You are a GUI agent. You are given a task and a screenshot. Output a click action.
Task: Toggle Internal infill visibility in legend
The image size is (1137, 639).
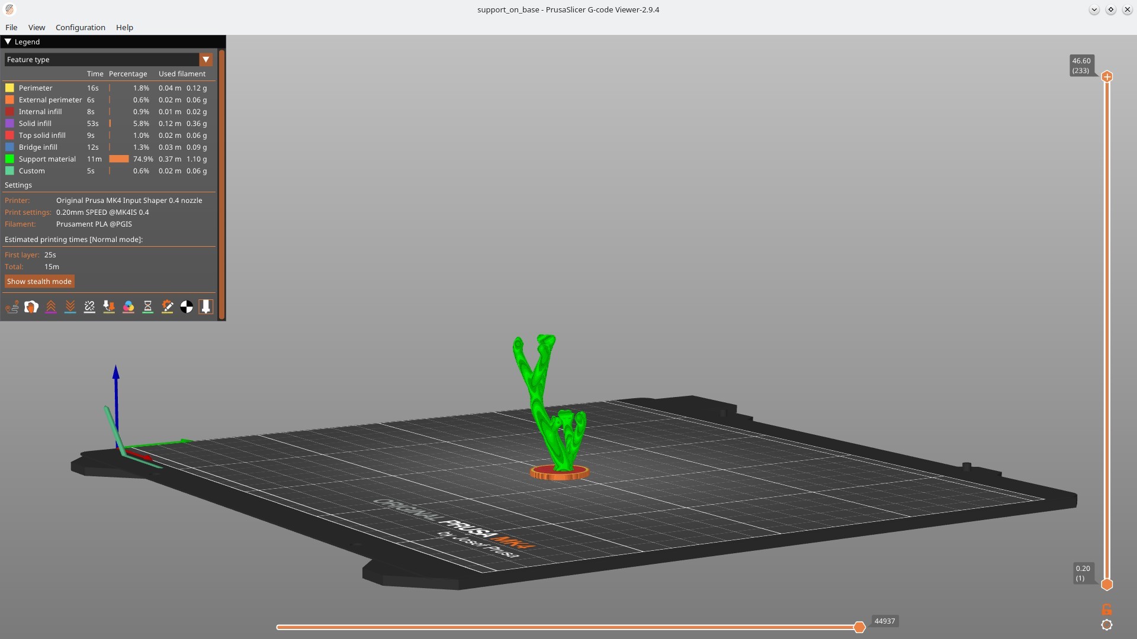click(110, 112)
